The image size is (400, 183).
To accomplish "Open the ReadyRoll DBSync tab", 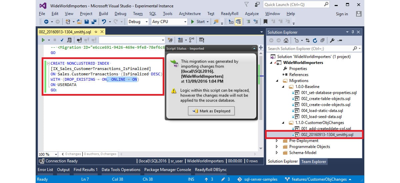I will 211,170.
